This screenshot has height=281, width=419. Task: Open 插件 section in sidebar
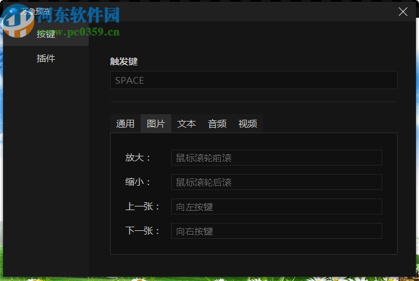46,59
